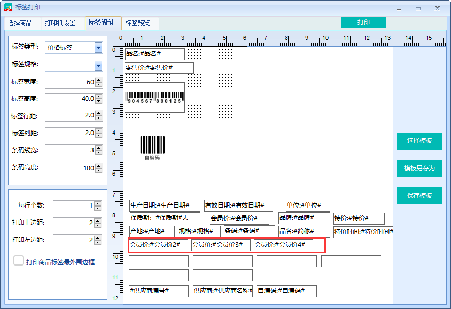
Task: Expand the 标签规格 dropdown list
Action: click(x=98, y=65)
